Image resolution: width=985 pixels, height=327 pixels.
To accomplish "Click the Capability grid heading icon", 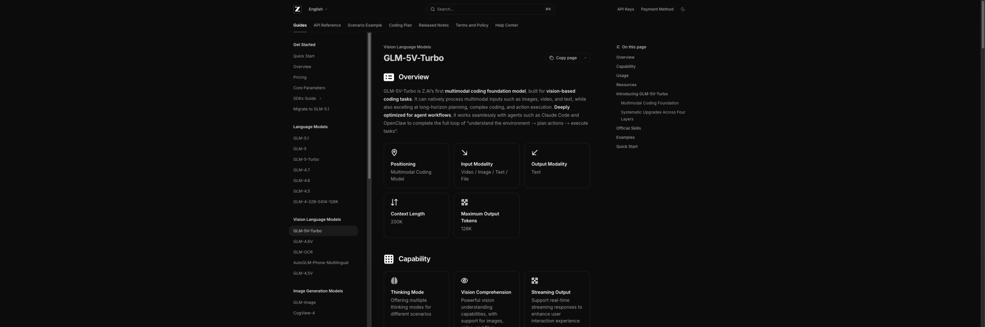I will click(389, 259).
